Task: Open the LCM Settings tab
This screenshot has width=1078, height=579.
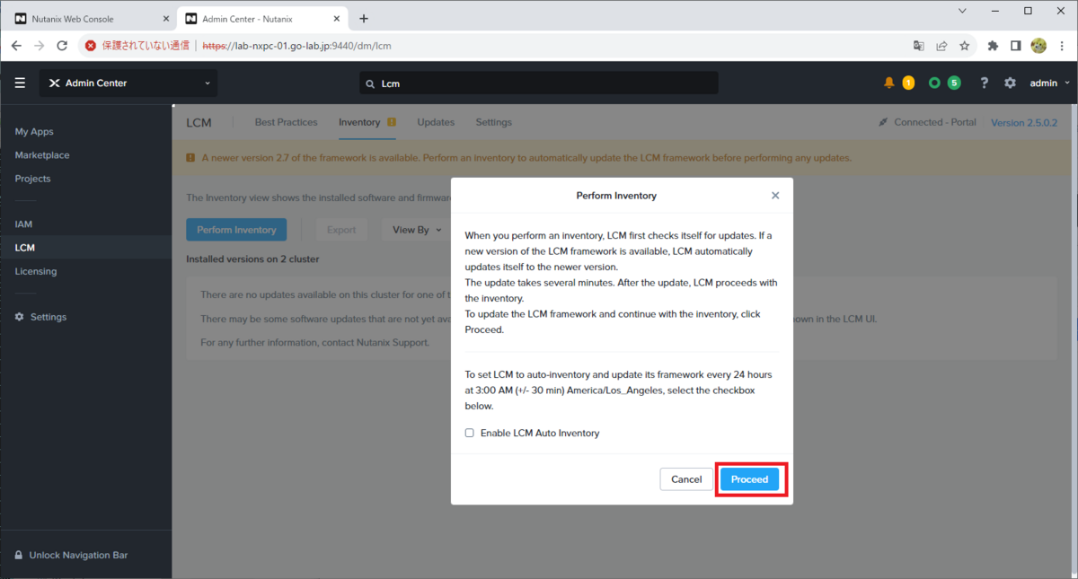Action: (493, 122)
